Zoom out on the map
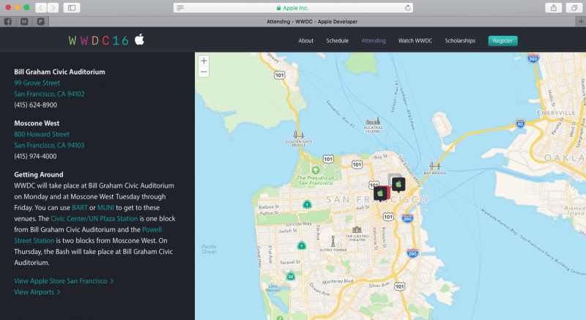 [x=204, y=72]
